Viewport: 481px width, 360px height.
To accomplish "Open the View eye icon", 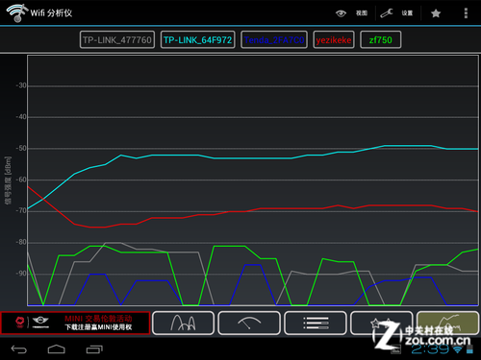I will point(341,13).
